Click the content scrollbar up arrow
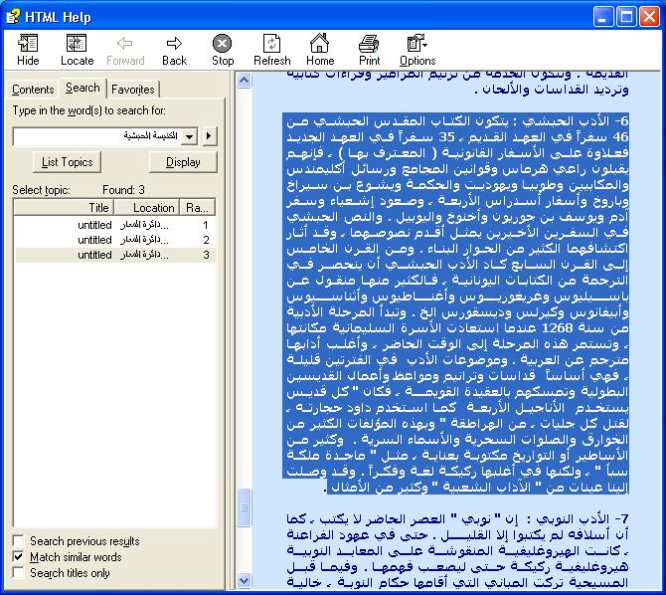Image resolution: width=666 pixels, height=595 pixels. tap(245, 80)
